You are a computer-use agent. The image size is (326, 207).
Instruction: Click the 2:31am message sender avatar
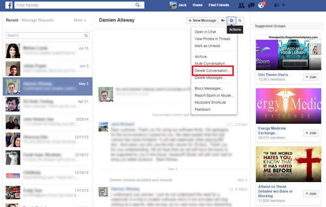click(x=103, y=127)
